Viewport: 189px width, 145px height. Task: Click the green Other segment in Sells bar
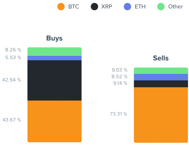point(161,71)
